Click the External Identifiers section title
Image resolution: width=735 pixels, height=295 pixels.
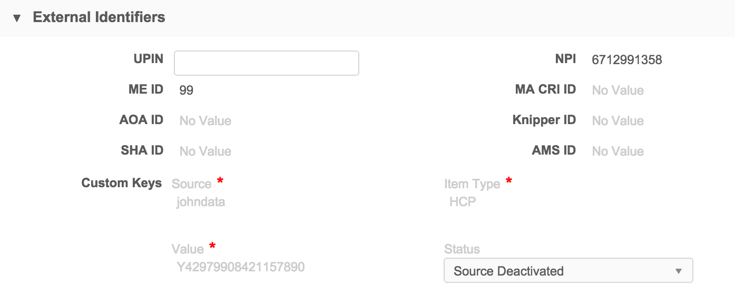click(99, 17)
